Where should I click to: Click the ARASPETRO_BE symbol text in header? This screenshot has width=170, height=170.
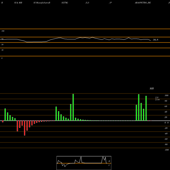(x=143, y=3)
